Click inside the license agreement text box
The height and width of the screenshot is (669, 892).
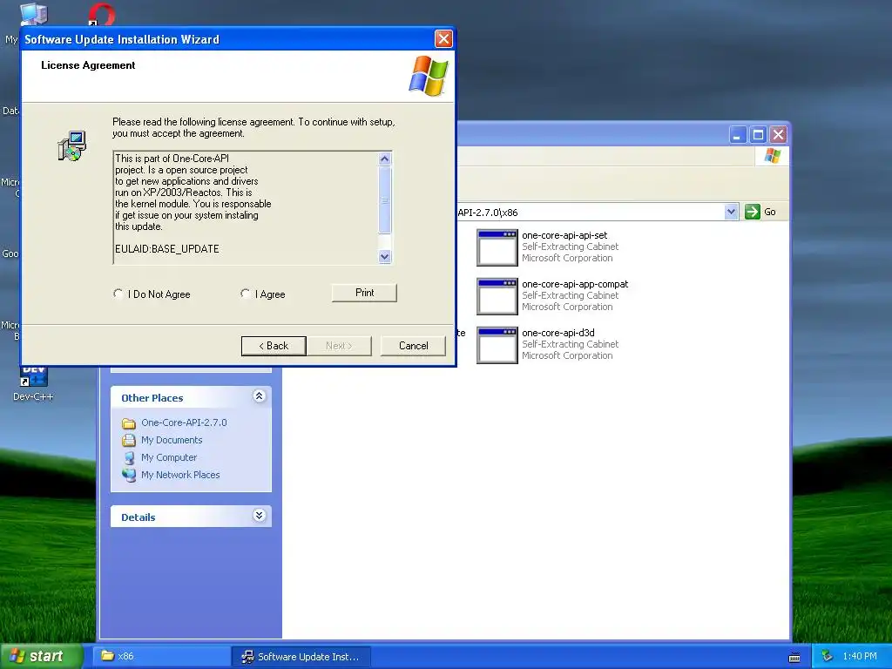coord(246,207)
